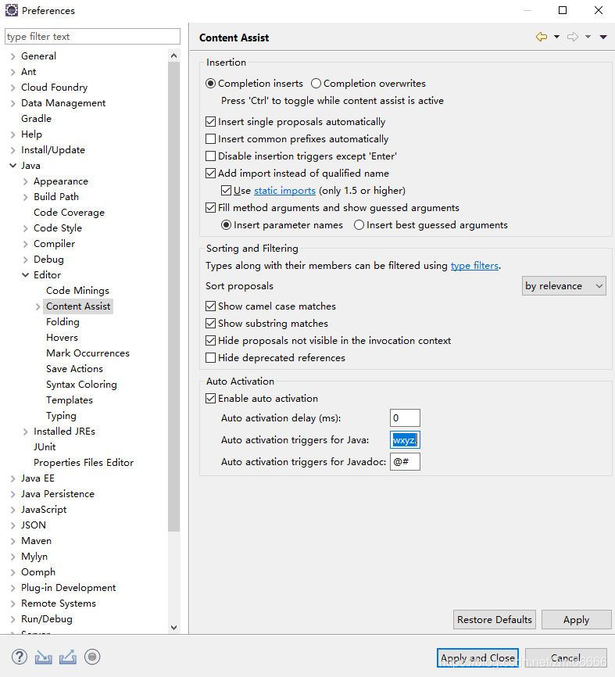
Task: Expand the Run/Debug tree node
Action: [x=13, y=619]
